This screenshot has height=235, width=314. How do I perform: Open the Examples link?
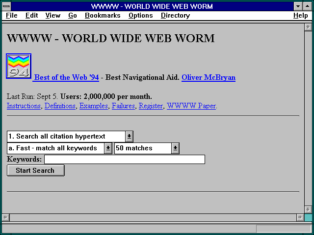tap(94, 106)
